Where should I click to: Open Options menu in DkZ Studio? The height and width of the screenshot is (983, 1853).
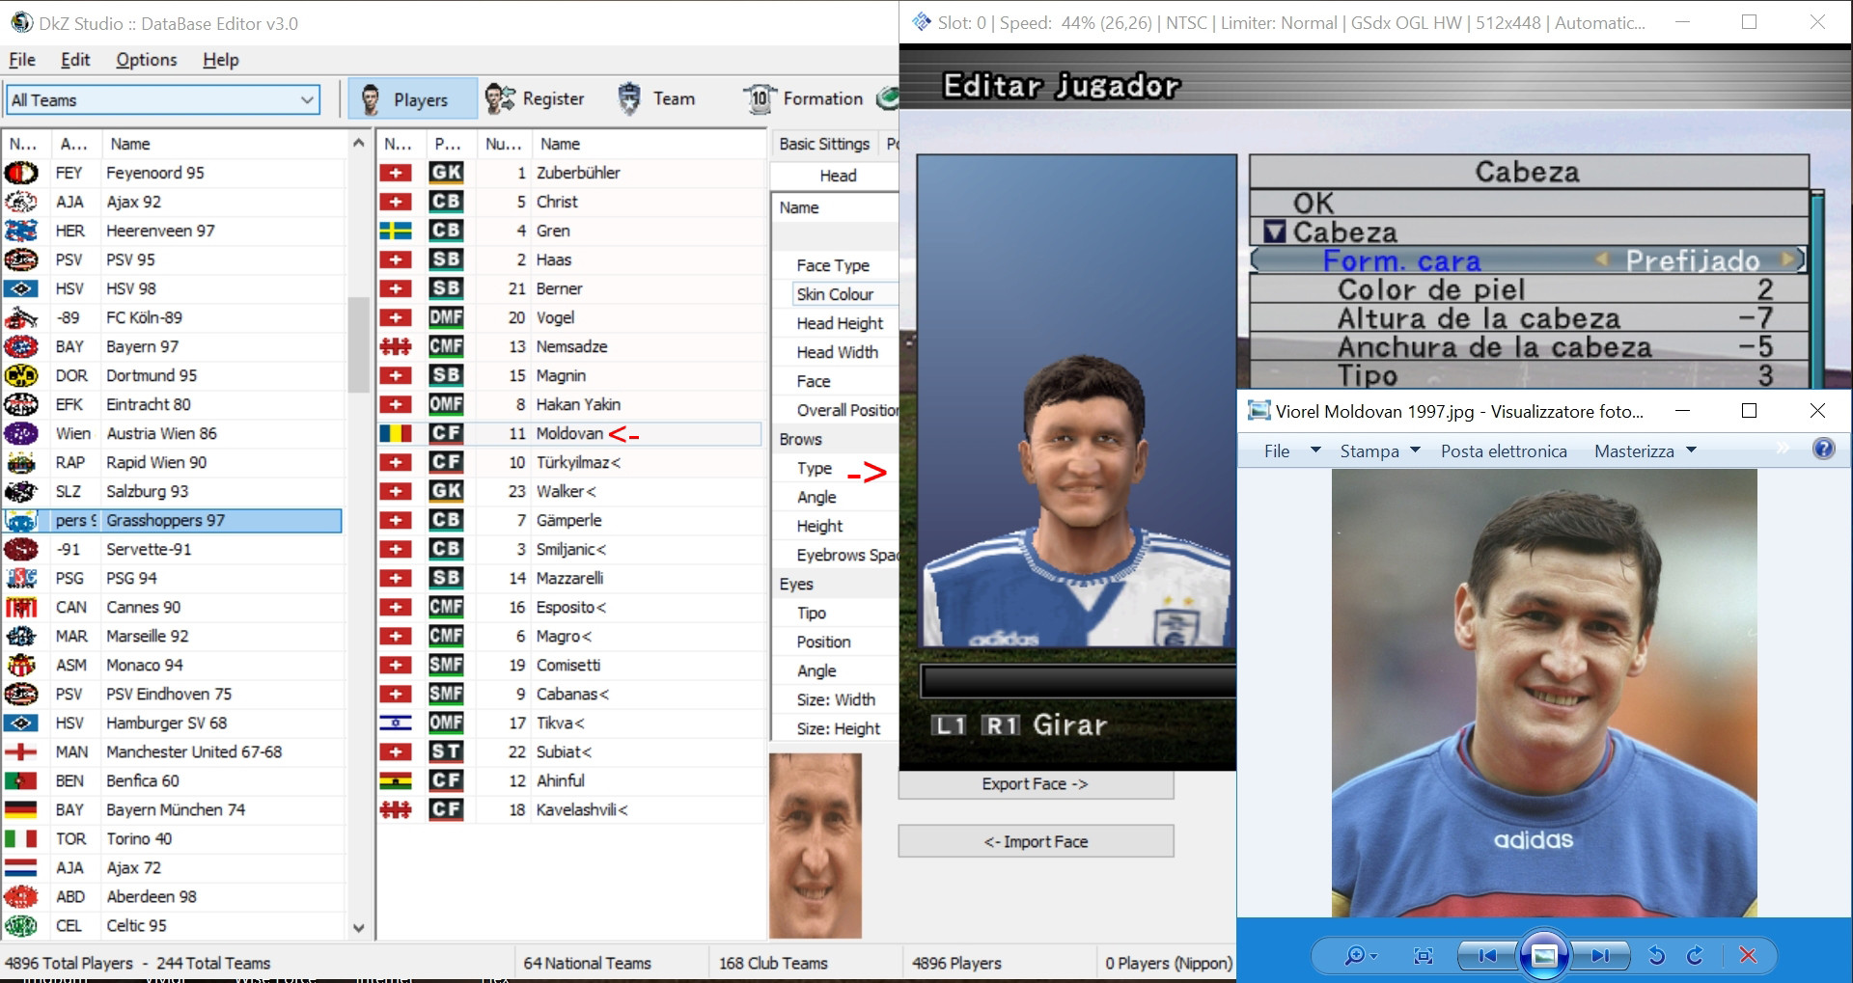(x=147, y=60)
